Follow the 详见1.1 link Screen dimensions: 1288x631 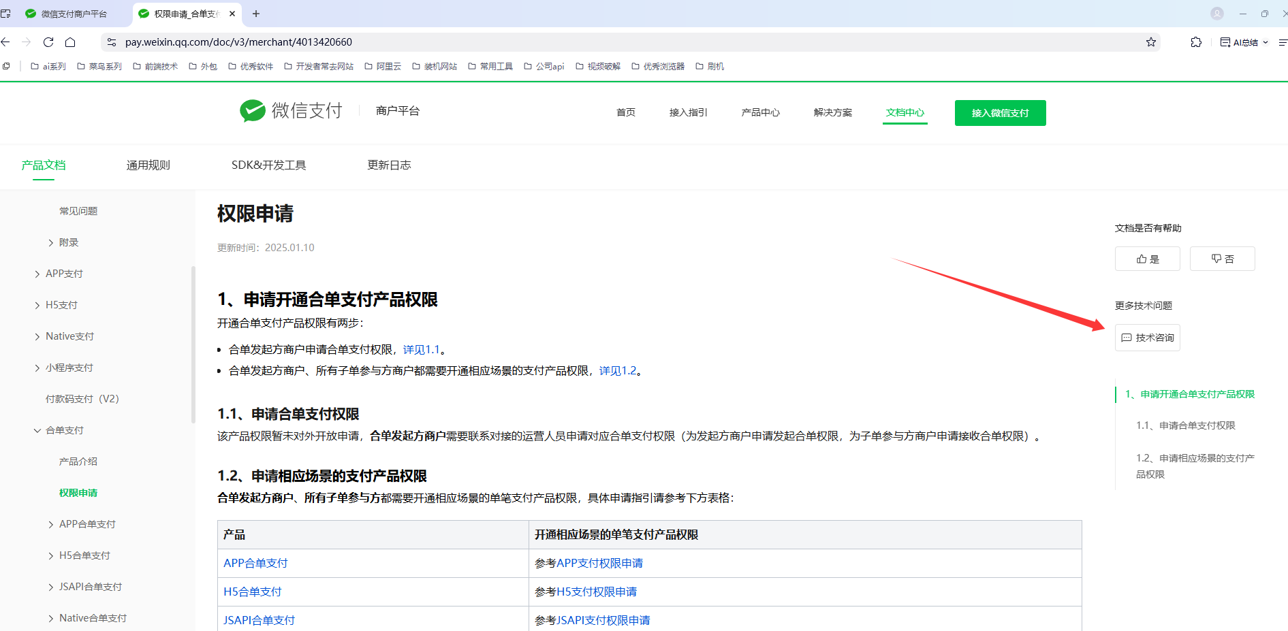pos(422,350)
